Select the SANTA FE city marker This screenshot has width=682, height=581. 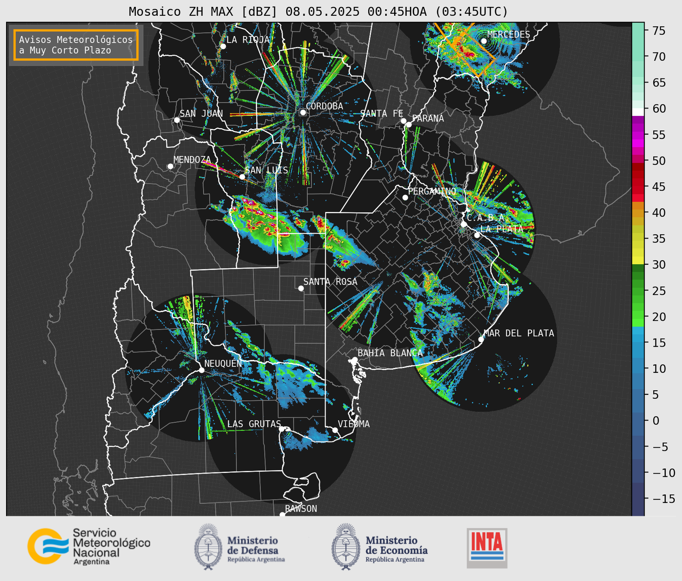click(403, 121)
